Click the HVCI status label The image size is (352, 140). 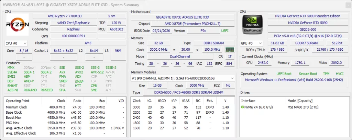[x=340, y=74]
